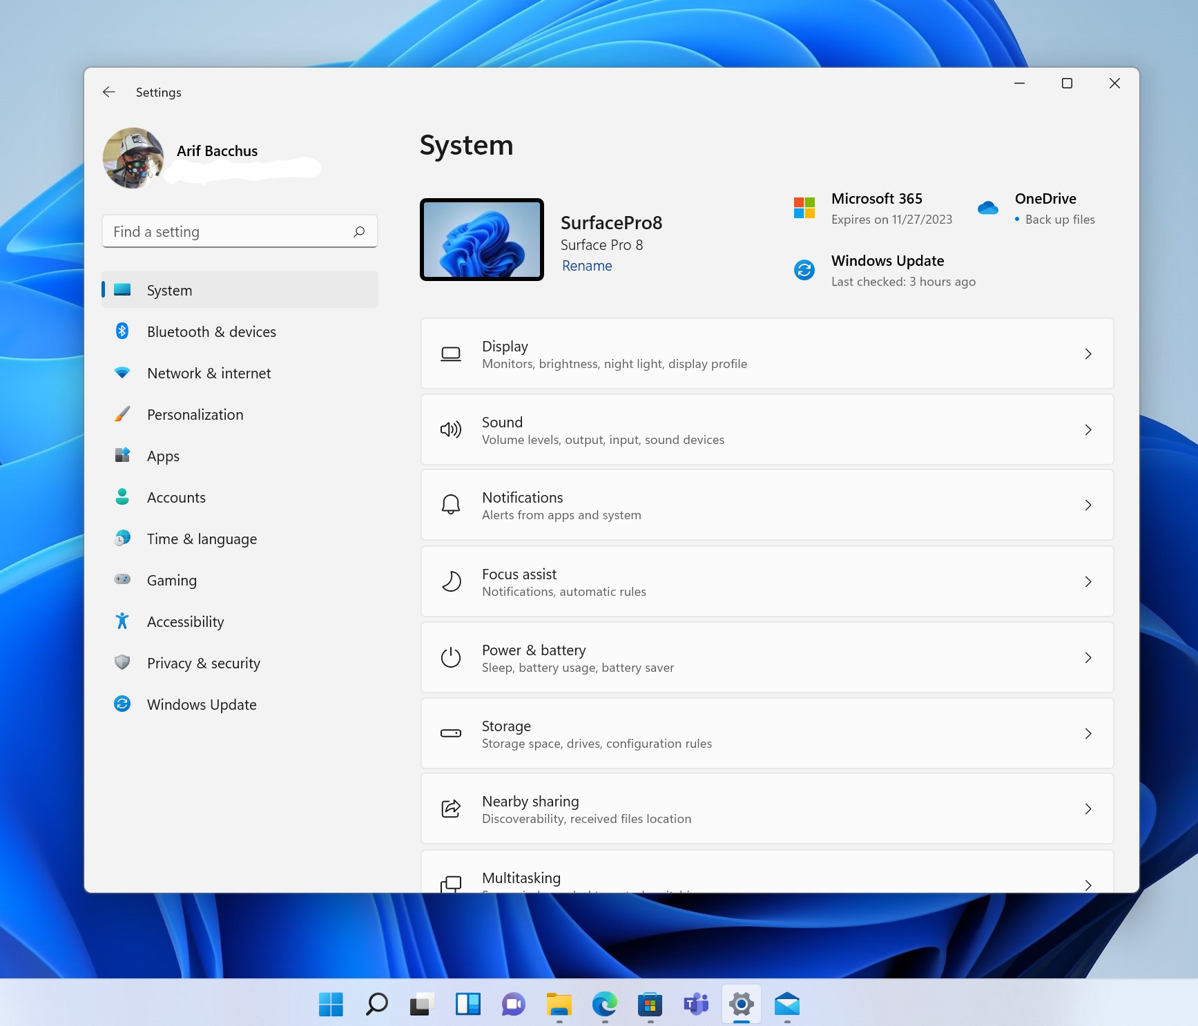The image size is (1198, 1026).
Task: Expand the Nearby sharing chevron
Action: click(1088, 809)
